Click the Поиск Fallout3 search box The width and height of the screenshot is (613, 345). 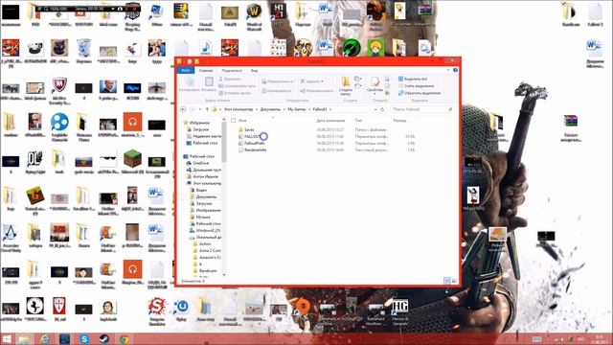[x=422, y=109]
